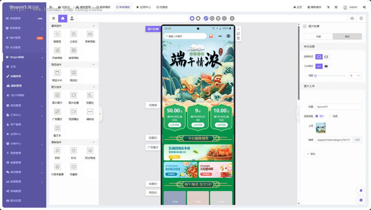Select the 广告魔方 ad magic cube component
The image size is (371, 210).
pos(57,114)
